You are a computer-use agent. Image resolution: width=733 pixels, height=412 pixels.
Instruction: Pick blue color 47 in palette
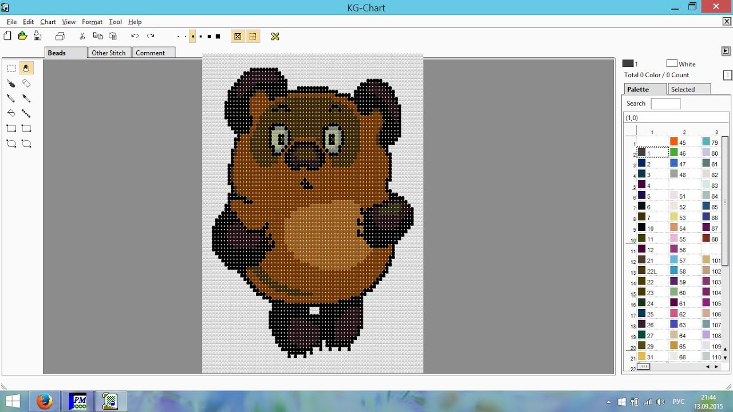[x=674, y=164]
